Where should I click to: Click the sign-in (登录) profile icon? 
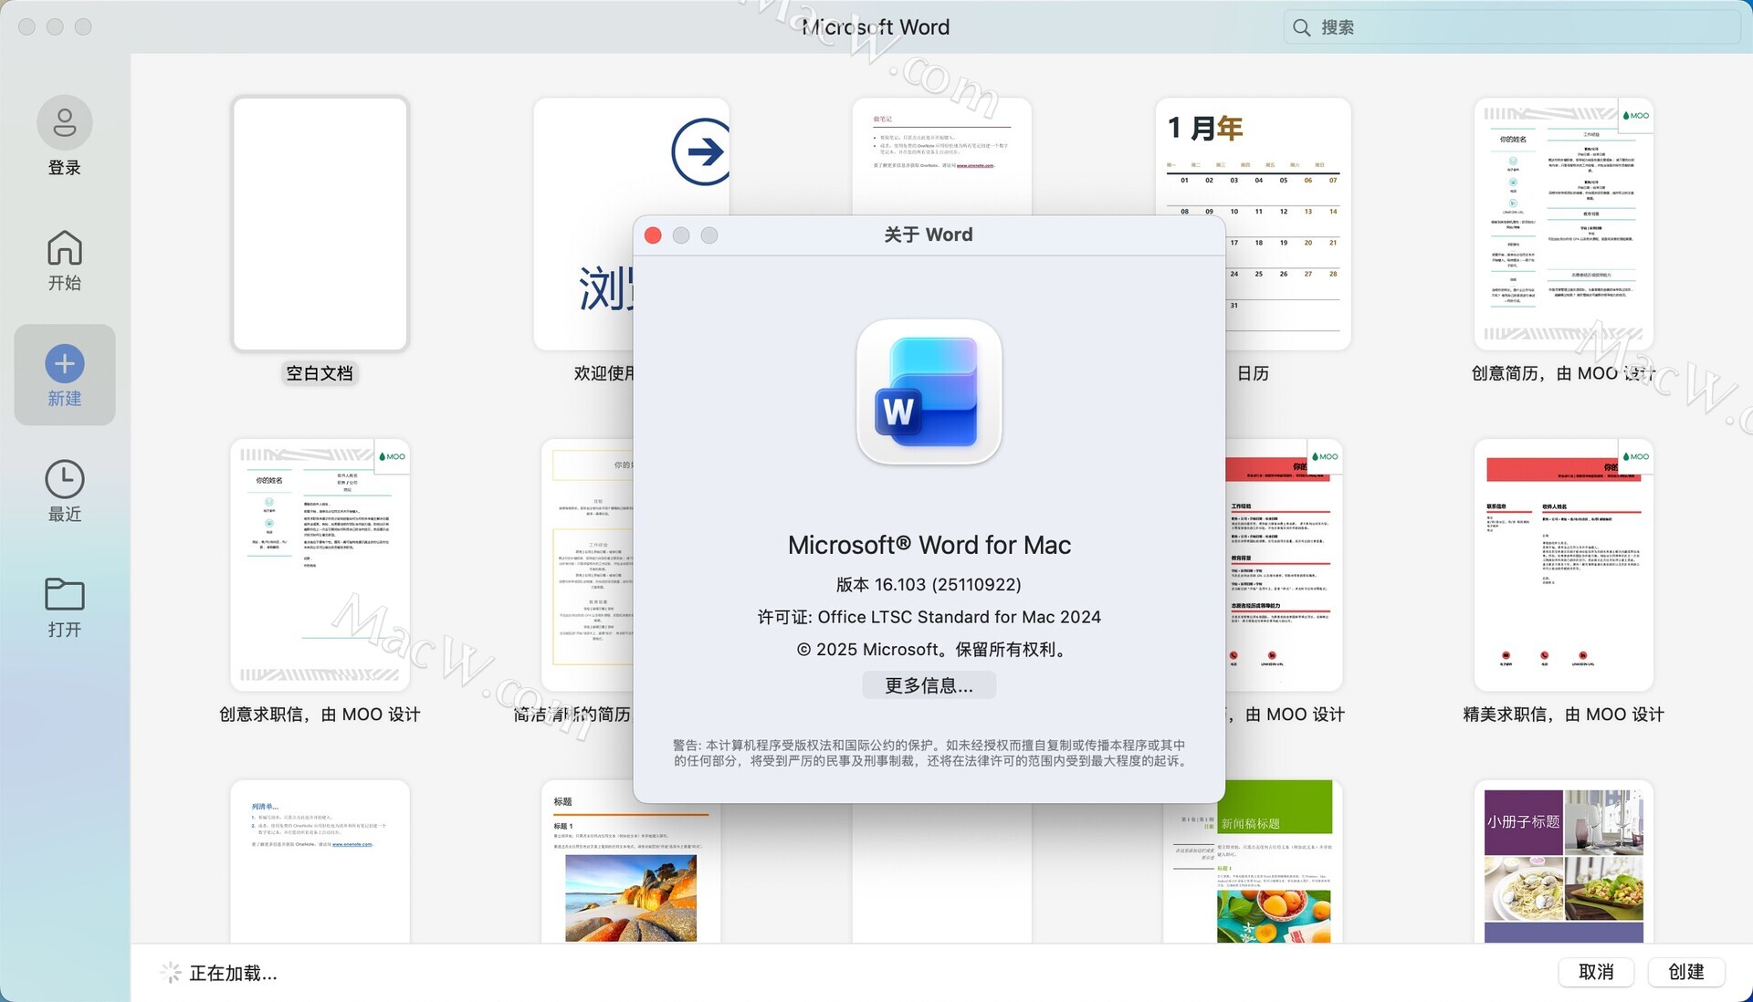coord(64,122)
